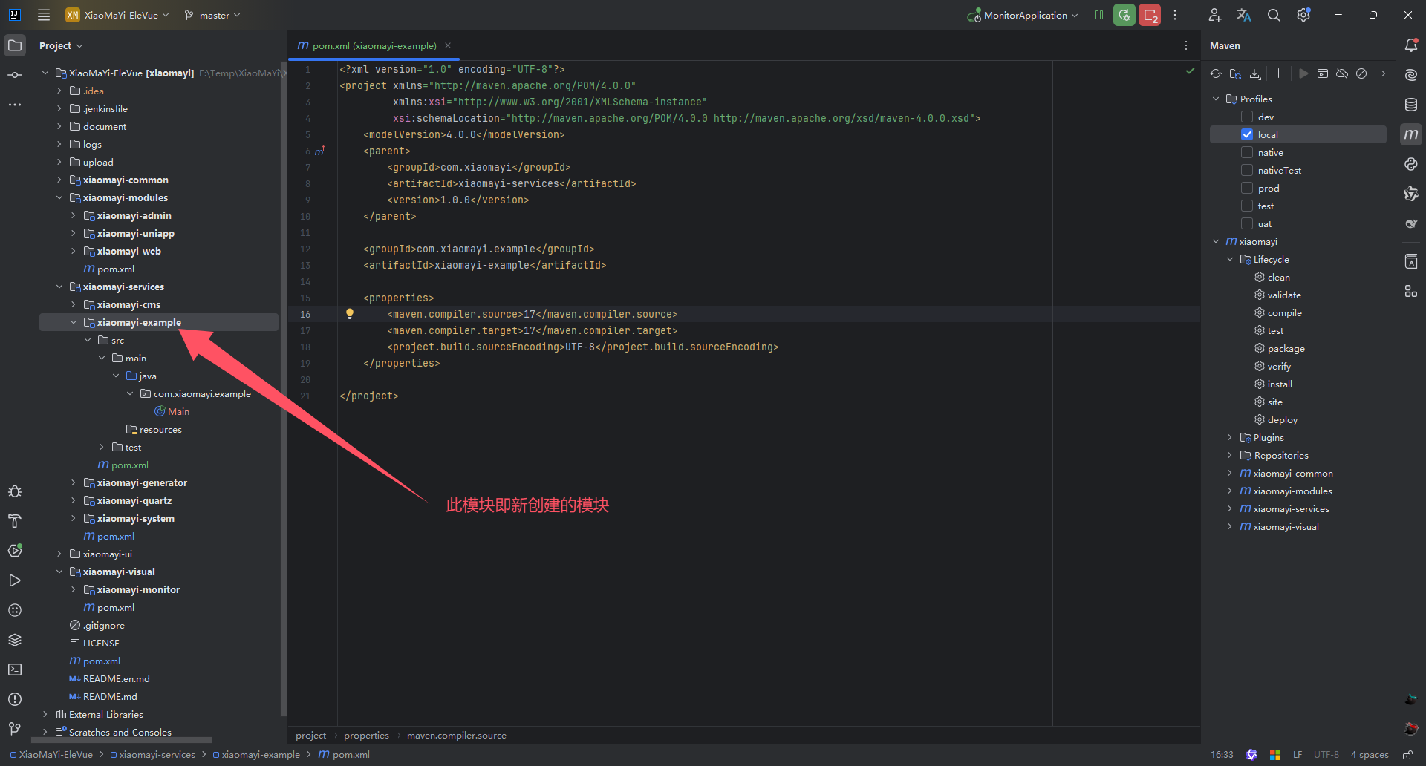Toggle Maven skip tests mode
1426x766 pixels.
pyautogui.click(x=1361, y=73)
